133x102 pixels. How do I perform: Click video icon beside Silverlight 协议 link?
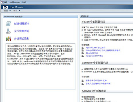coord(83,53)
